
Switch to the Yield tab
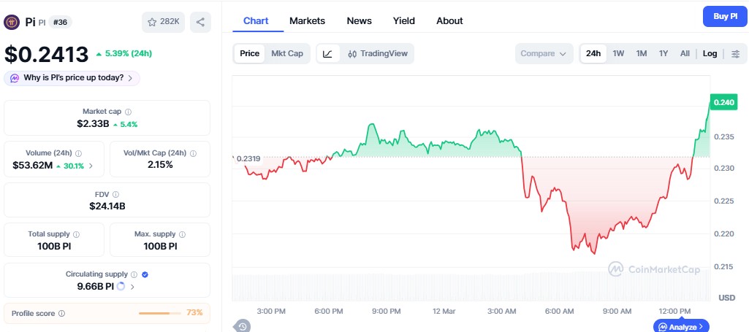click(403, 20)
